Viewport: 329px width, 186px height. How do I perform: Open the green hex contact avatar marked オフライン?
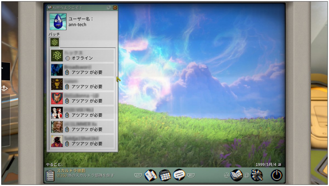[x=57, y=56]
